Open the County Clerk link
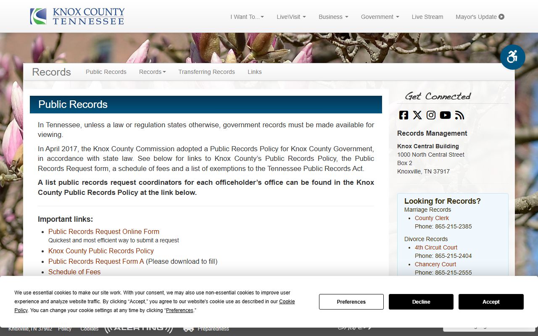Image resolution: width=538 pixels, height=336 pixels. coord(432,218)
